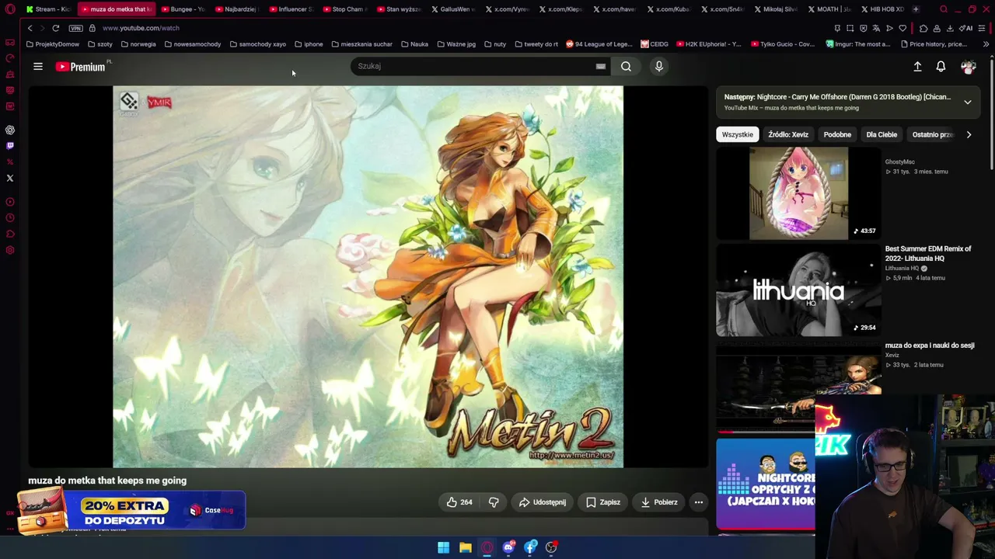Select the Podobne filter chip
Screen dimensions: 995x559
pyautogui.click(x=837, y=134)
